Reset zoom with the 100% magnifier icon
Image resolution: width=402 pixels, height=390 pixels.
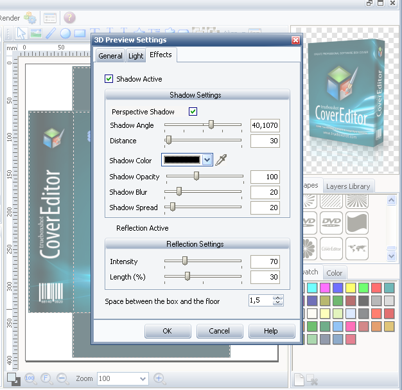tap(30, 378)
